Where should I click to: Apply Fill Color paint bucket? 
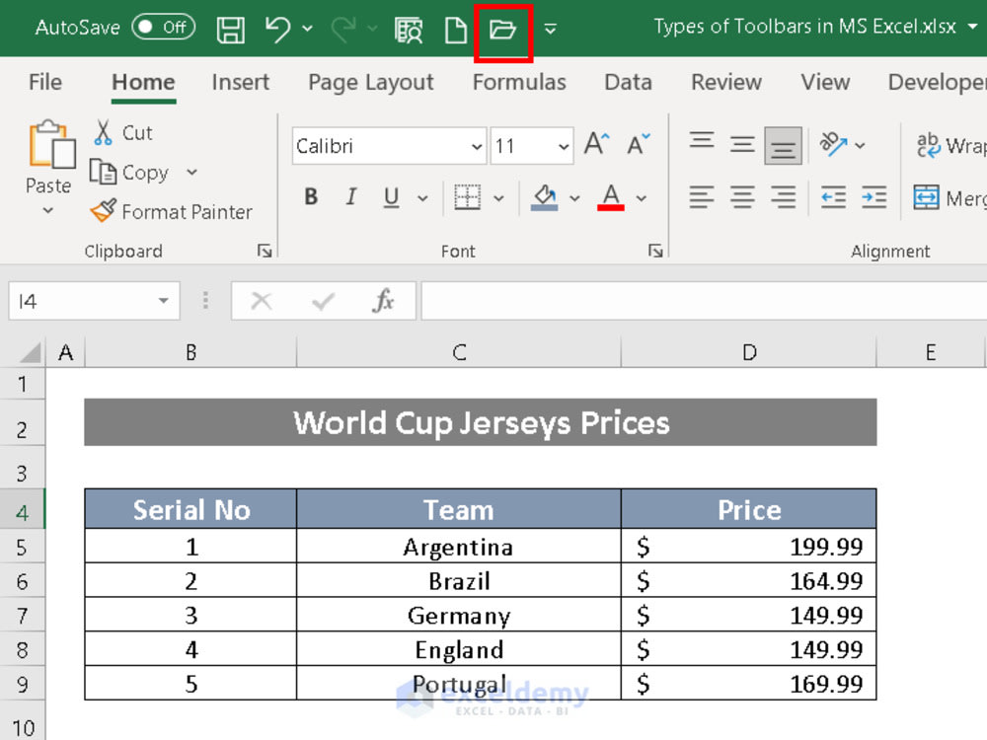[545, 197]
